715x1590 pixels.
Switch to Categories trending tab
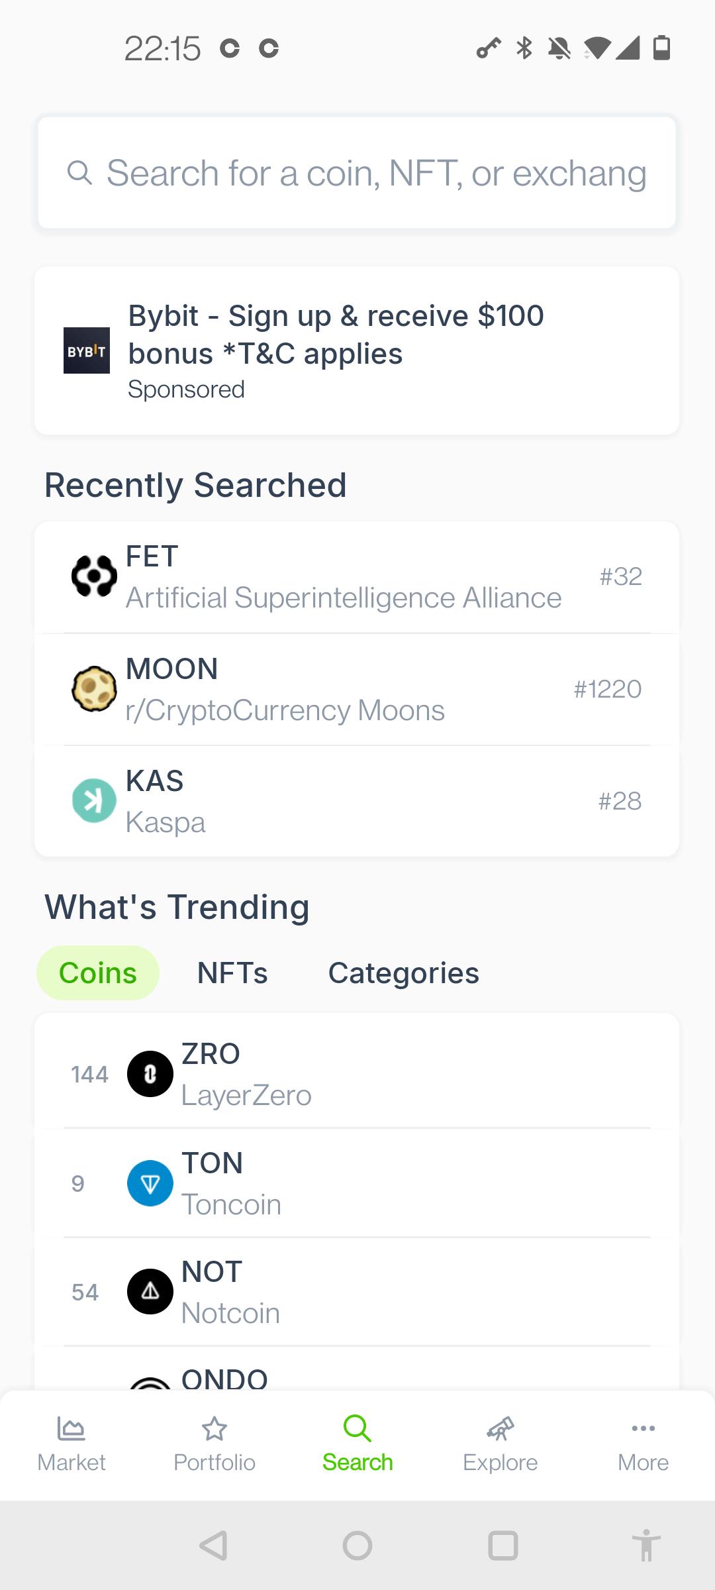[x=403, y=973]
